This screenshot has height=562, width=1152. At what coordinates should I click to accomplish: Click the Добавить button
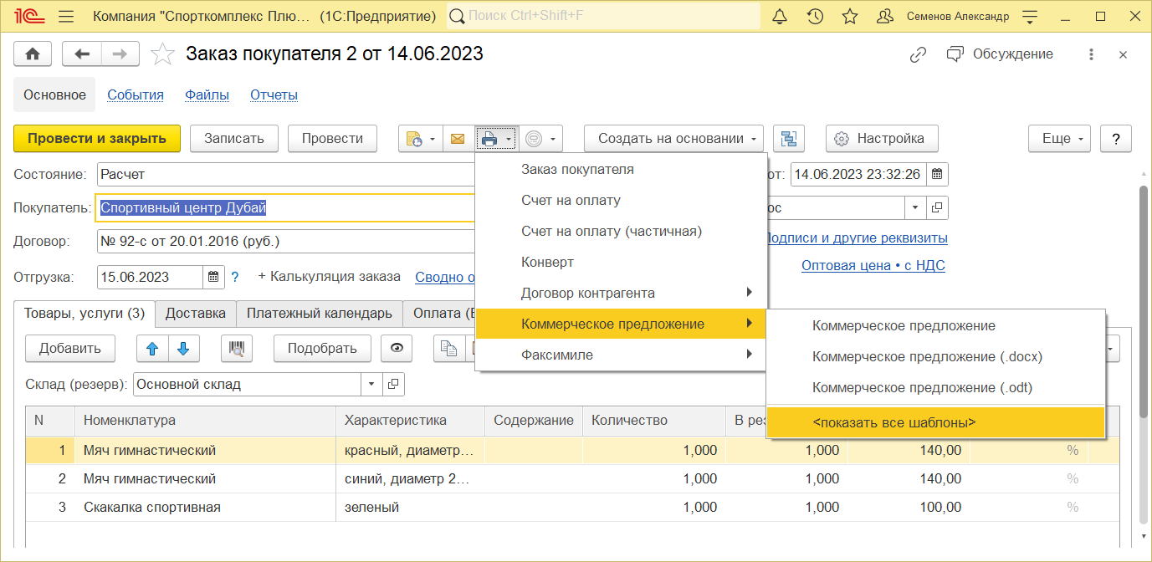[x=70, y=349]
